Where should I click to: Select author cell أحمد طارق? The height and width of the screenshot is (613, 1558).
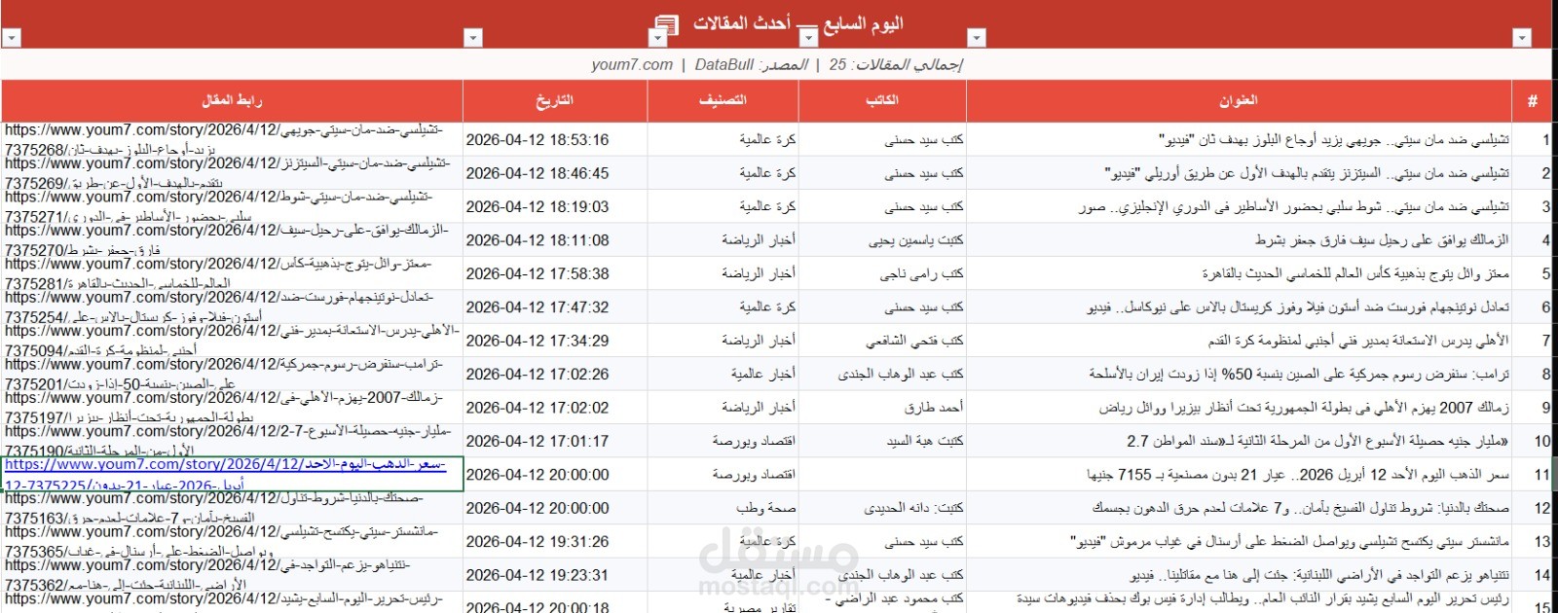point(882,408)
